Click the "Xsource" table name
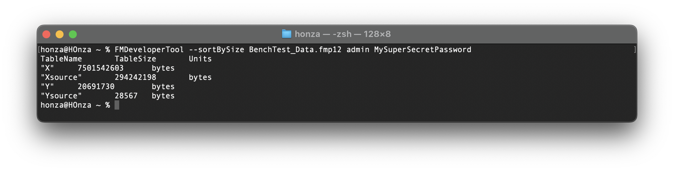 [61, 78]
